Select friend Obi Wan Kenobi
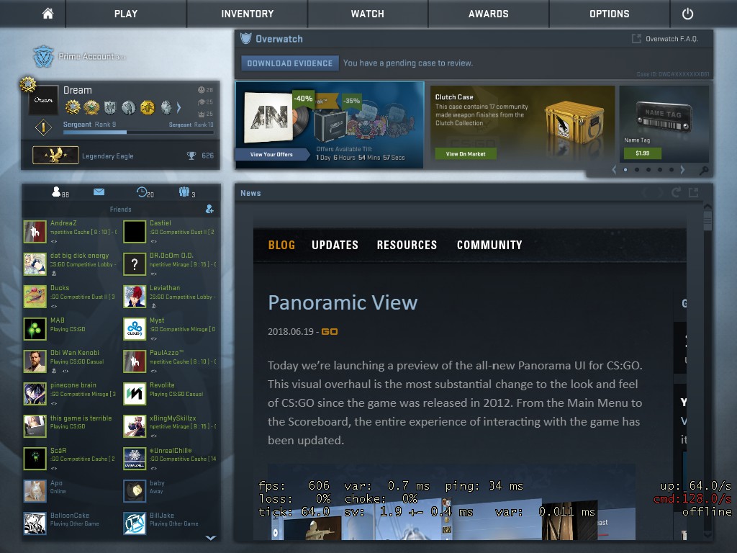Viewport: 737px width, 553px height. [71, 361]
